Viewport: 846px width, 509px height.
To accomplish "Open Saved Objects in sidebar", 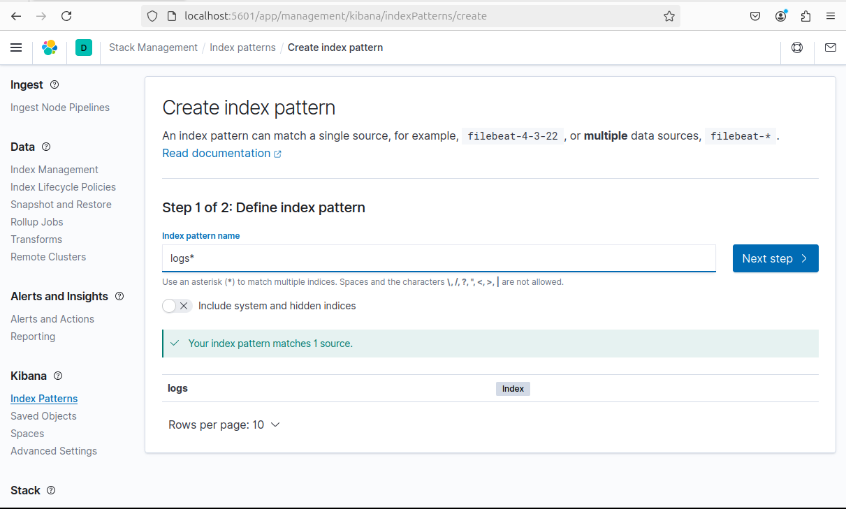I will coord(43,416).
